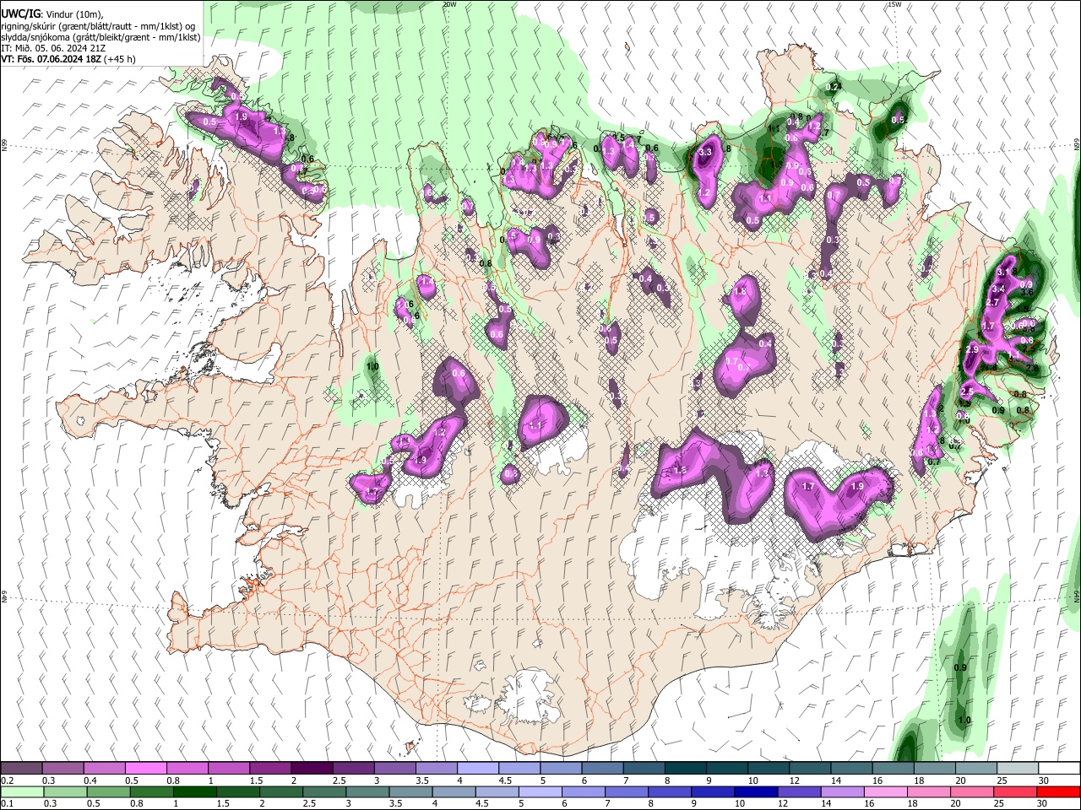This screenshot has width=1081, height=810.
Task: Pick the 3–3.5 violet swatch on the snow scale
Action: point(395,769)
